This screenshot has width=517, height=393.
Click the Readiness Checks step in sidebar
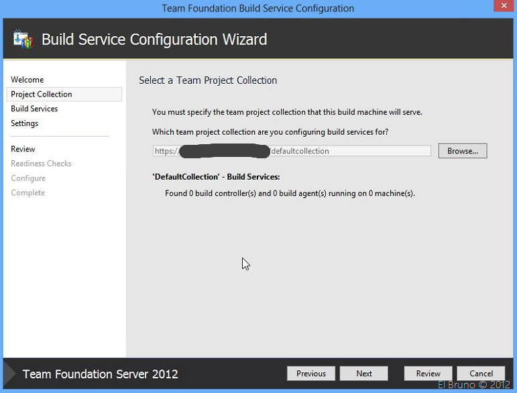coord(41,164)
